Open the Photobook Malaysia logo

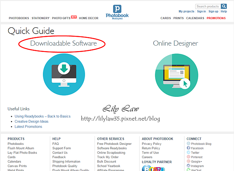tap(117, 12)
